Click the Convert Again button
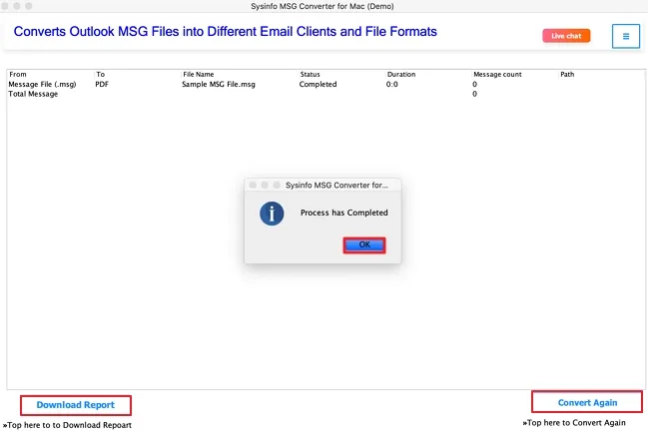The height and width of the screenshot is (441, 648). (587, 403)
